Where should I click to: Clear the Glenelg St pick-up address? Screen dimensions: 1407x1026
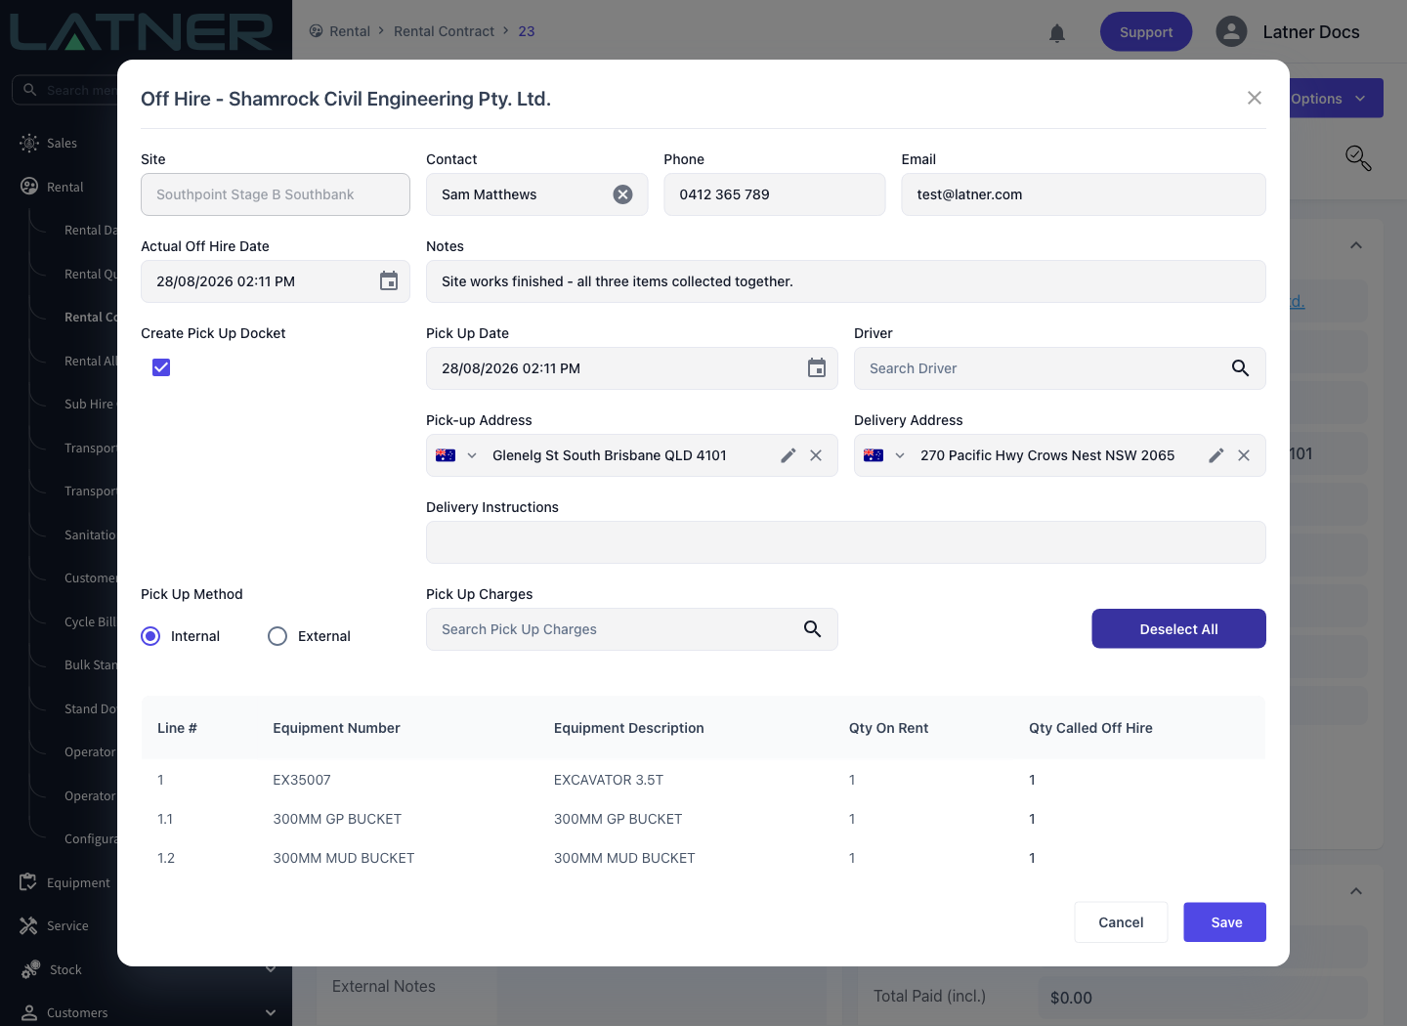[816, 455]
